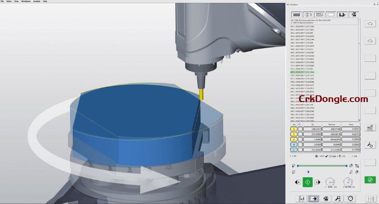Open the Analysis menu
This screenshot has height=204, width=379.
point(37,1)
